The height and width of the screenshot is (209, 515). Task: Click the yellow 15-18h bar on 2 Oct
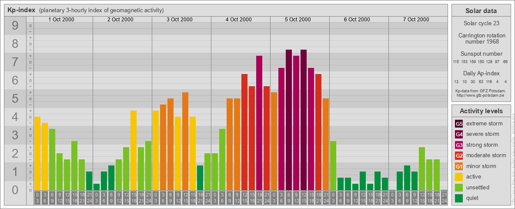(x=134, y=151)
